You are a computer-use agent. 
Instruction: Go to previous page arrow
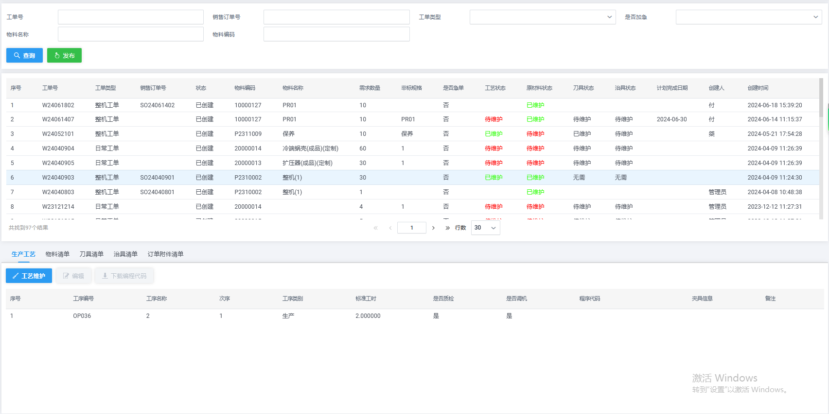click(390, 228)
